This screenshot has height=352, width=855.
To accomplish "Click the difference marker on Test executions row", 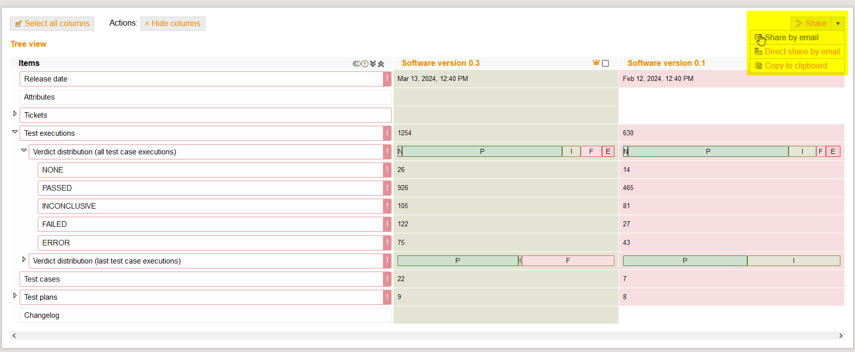I will 387,133.
